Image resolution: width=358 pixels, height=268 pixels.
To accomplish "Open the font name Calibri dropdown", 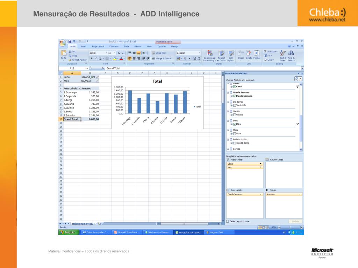I will tap(106, 53).
